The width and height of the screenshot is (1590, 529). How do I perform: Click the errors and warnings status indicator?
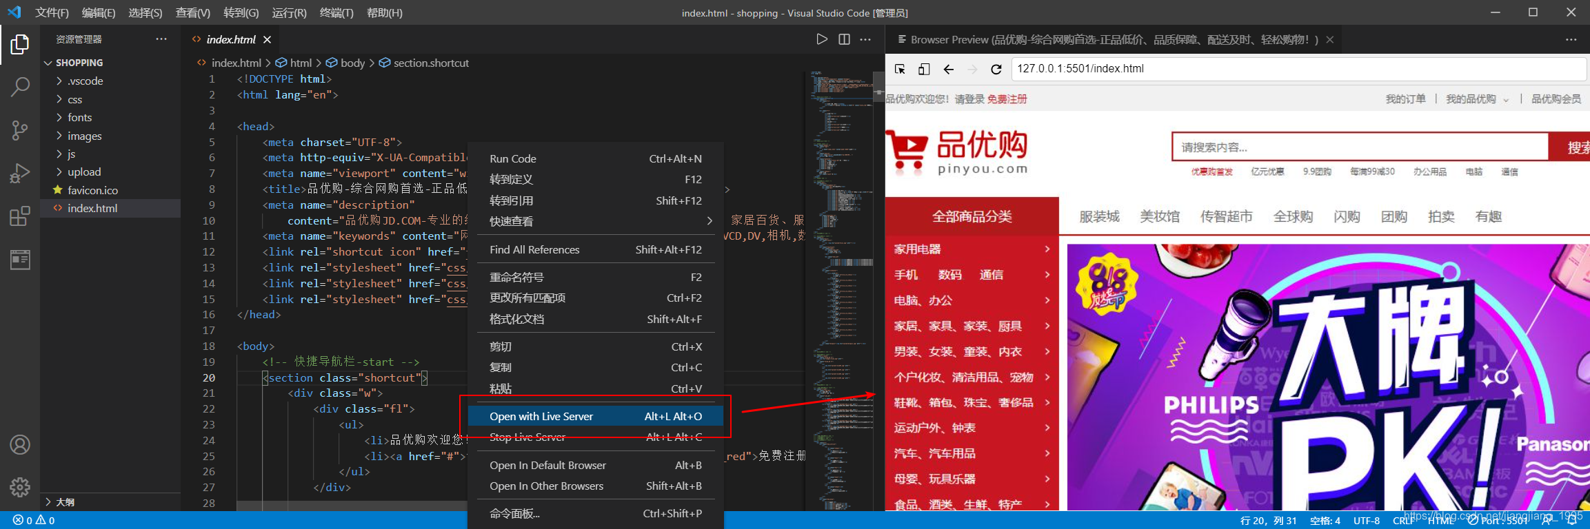click(x=34, y=520)
